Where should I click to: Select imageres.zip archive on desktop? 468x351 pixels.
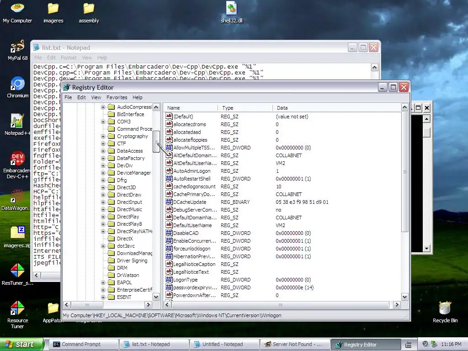17,237
